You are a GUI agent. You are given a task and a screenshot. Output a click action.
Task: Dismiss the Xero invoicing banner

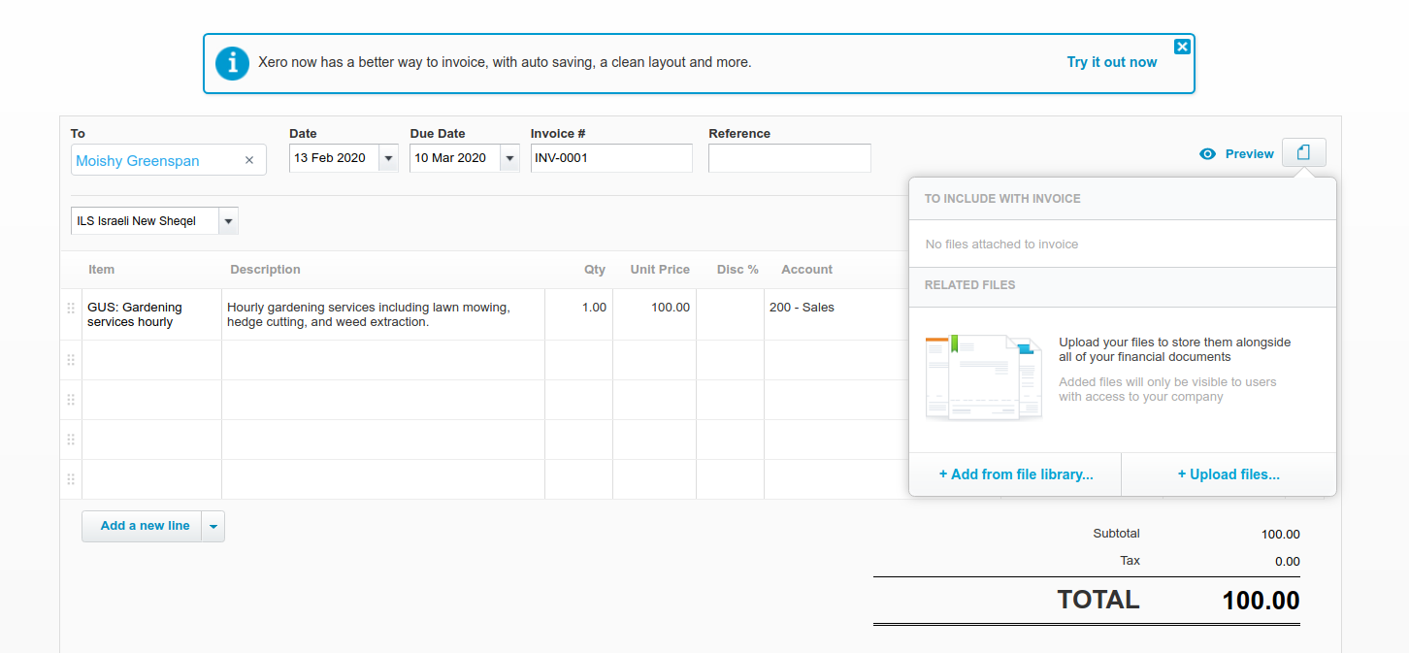pos(1181,47)
